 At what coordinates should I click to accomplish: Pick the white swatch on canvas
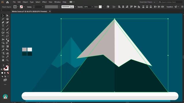[30, 49]
